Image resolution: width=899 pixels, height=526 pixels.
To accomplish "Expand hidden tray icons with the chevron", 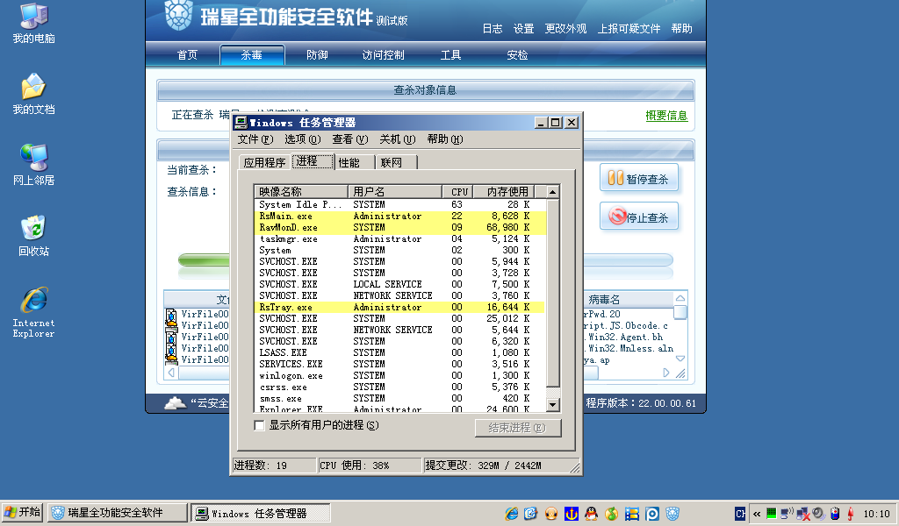I will pyautogui.click(x=757, y=514).
